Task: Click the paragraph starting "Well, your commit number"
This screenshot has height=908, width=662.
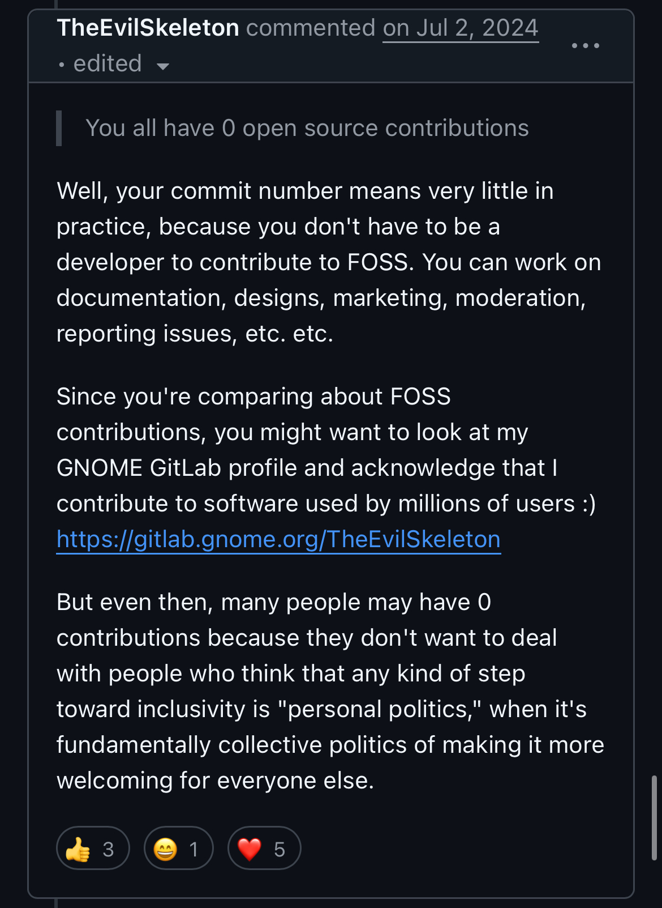Action: [329, 262]
